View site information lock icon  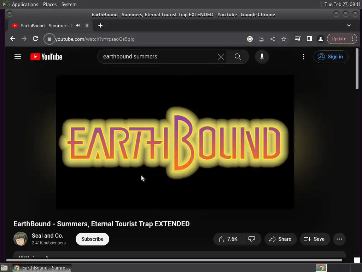[x=49, y=39]
